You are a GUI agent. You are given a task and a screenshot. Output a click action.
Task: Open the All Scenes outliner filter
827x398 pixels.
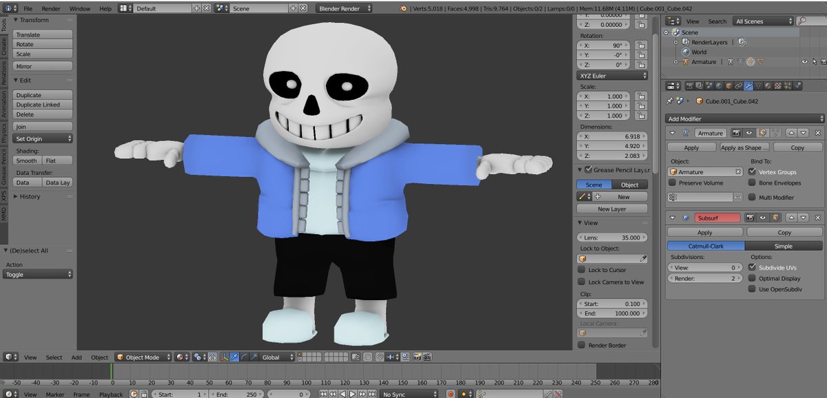pyautogui.click(x=763, y=21)
